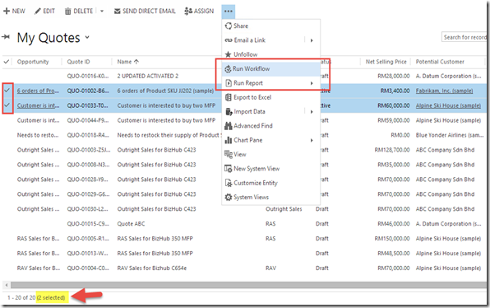Uncheck the QUO-01033 quote row

(7, 105)
